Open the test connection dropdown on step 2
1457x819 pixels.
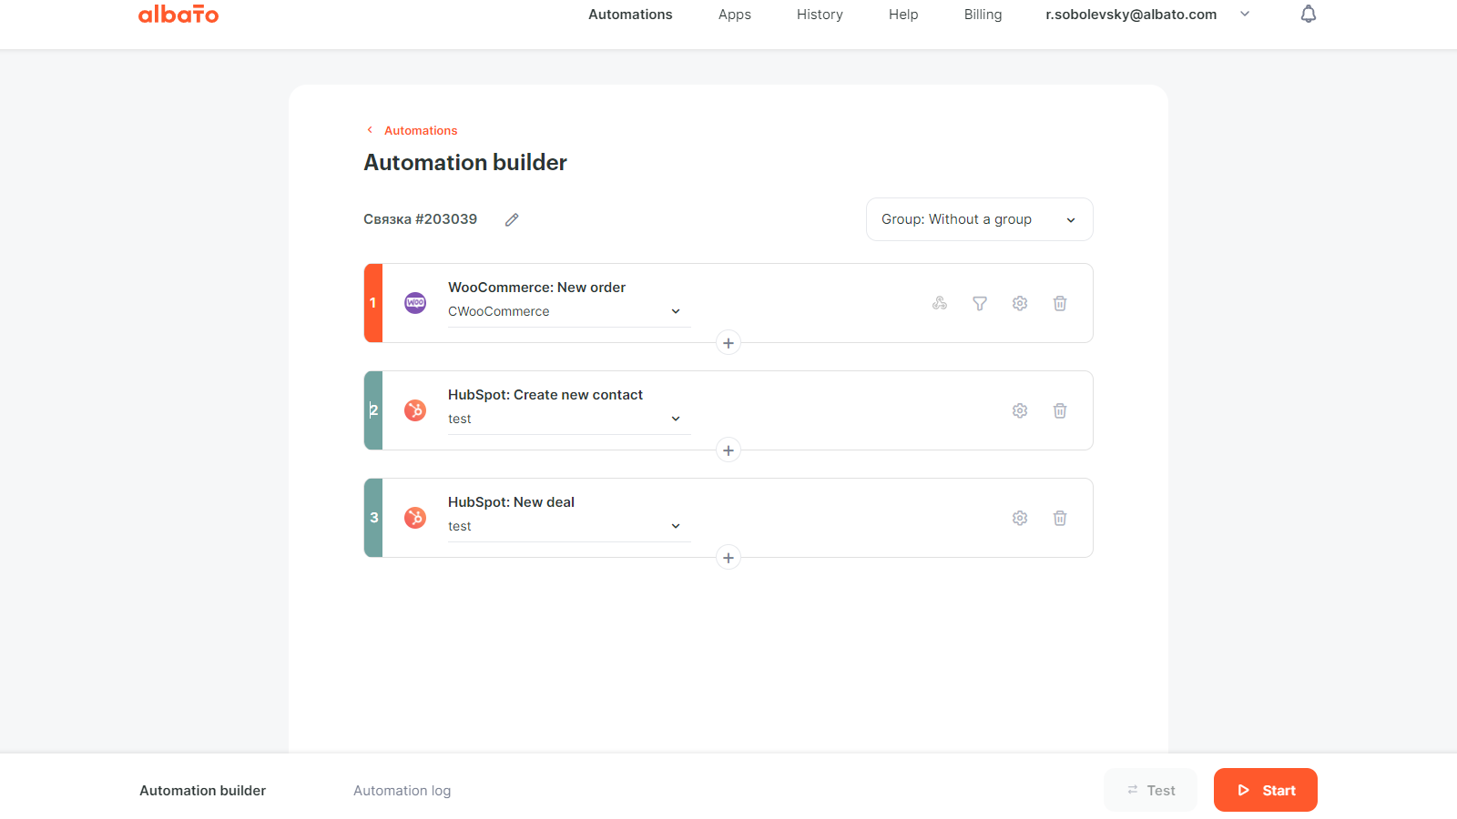[675, 419]
